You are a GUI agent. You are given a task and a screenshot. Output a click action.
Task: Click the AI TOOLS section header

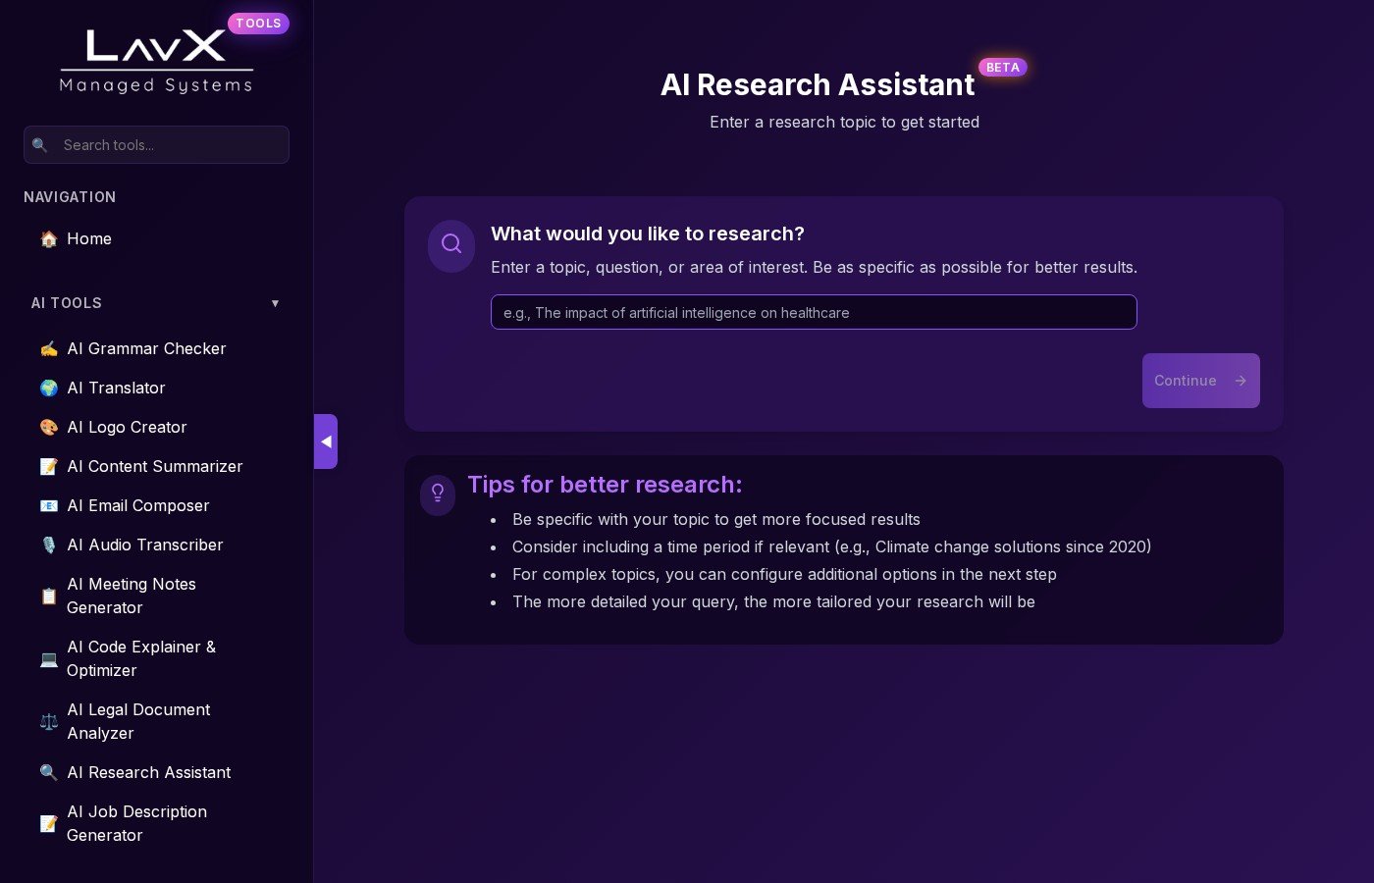(x=67, y=303)
